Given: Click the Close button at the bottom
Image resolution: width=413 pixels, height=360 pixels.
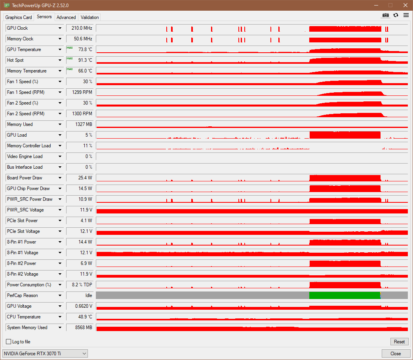Looking at the screenshot, I should [395, 353].
